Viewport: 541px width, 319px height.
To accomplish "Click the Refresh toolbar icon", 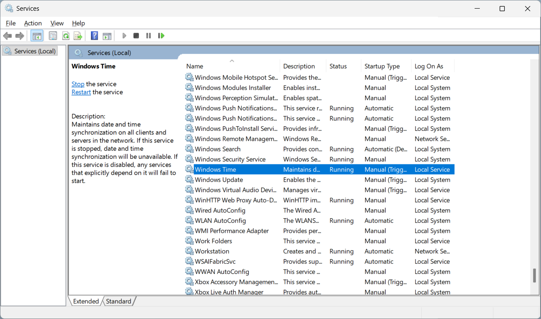I will [x=66, y=36].
